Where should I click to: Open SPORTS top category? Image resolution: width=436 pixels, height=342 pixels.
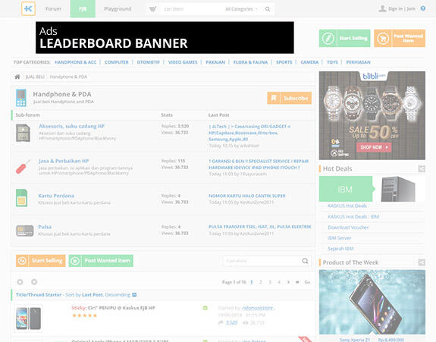284,62
